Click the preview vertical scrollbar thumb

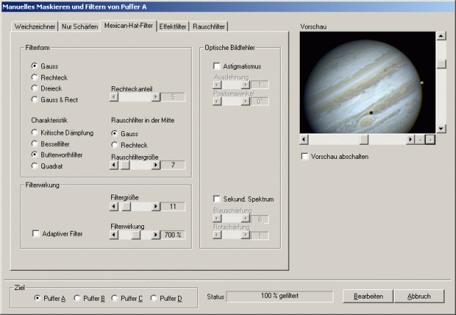pyautogui.click(x=441, y=64)
